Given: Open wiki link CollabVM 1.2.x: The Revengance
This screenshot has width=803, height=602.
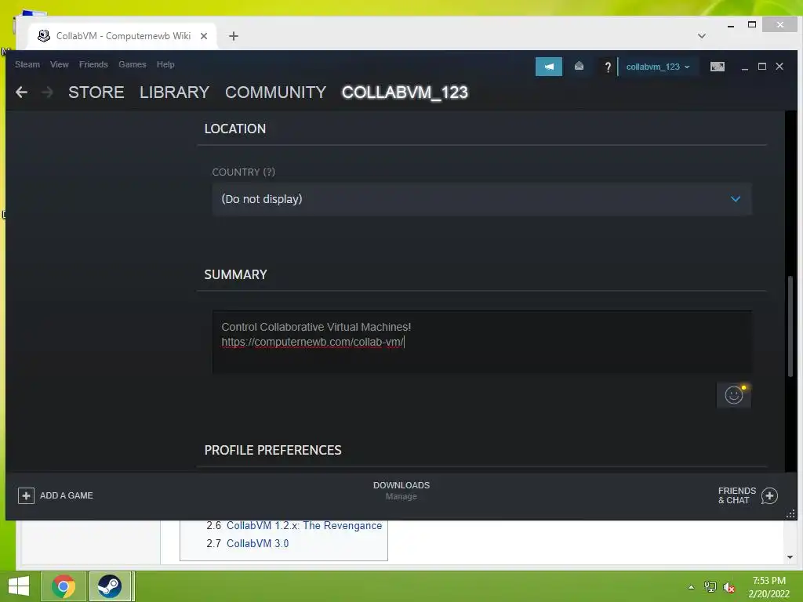Looking at the screenshot, I should (304, 526).
